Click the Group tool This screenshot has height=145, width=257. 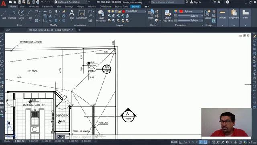tap(208, 14)
